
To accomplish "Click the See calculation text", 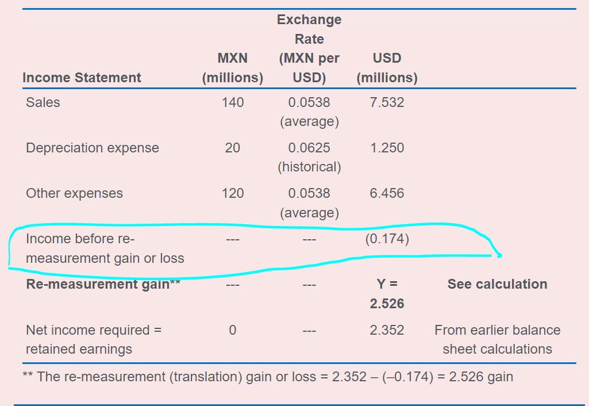I will (497, 284).
